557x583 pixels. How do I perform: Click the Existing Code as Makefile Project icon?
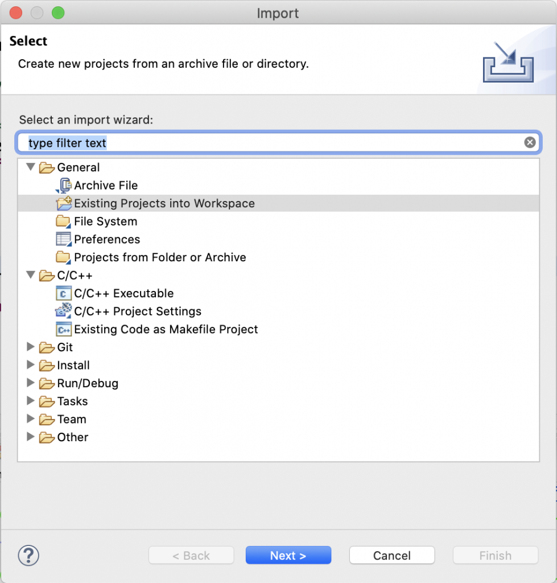pos(63,330)
